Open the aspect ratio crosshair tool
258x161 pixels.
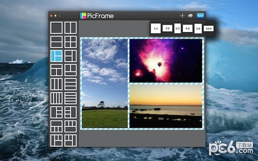[182, 16]
